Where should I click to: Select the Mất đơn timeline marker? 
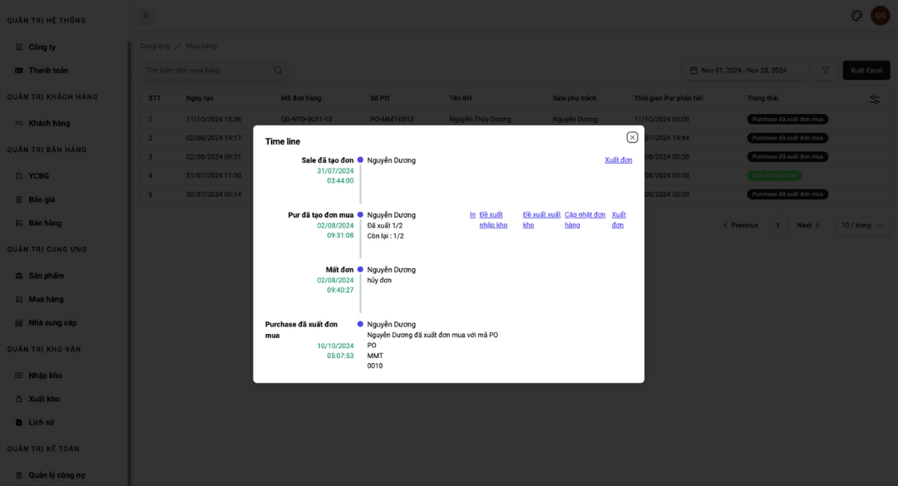click(x=360, y=269)
